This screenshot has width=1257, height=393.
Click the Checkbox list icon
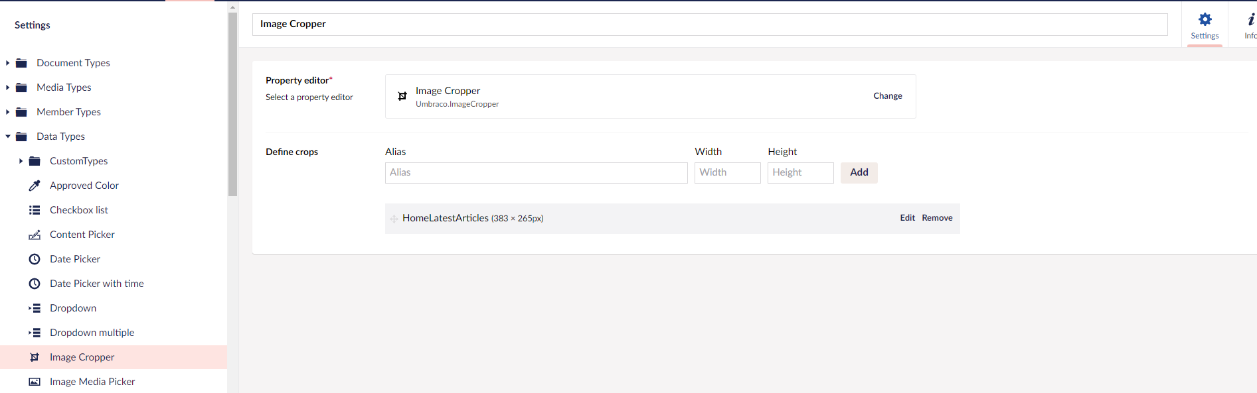pyautogui.click(x=35, y=210)
